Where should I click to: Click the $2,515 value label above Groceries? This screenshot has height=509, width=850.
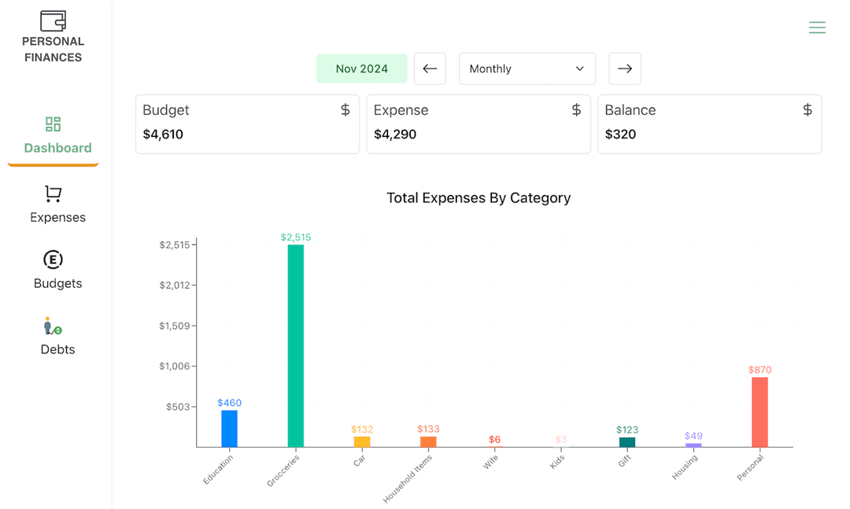click(295, 237)
